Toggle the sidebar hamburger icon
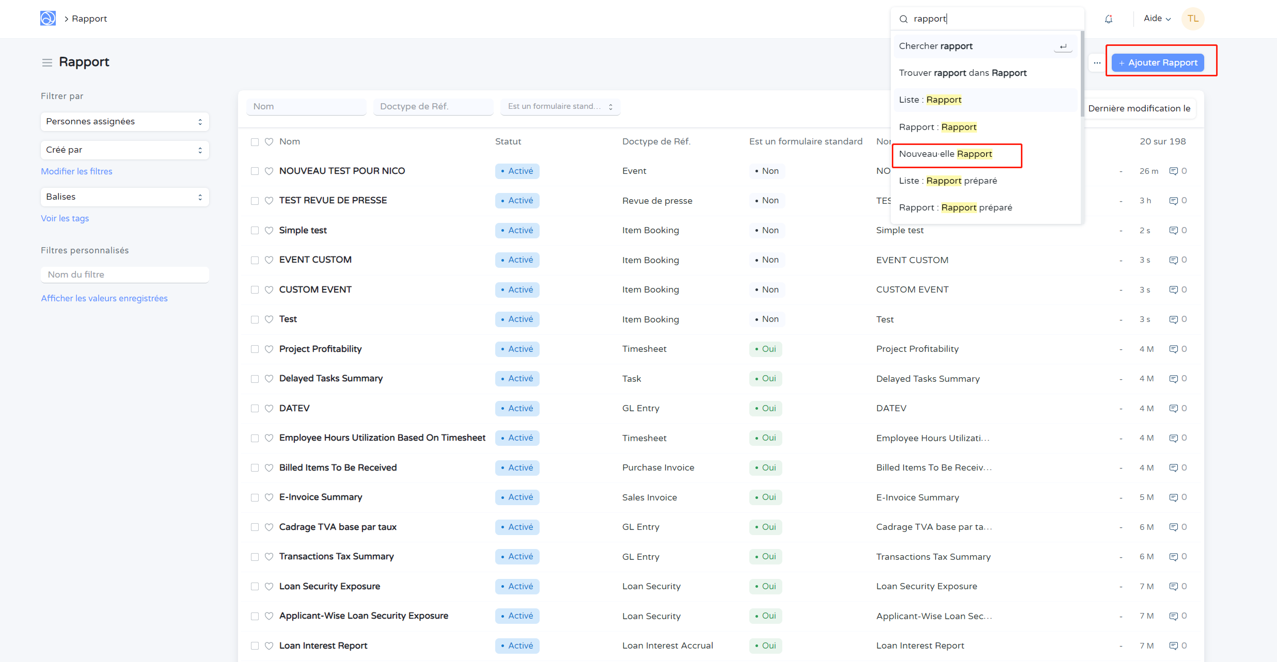 point(47,62)
